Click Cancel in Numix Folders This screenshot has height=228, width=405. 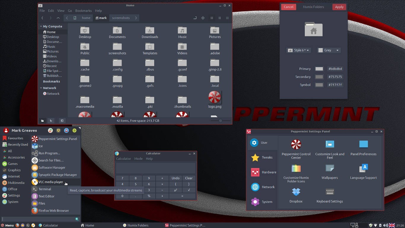[288, 7]
